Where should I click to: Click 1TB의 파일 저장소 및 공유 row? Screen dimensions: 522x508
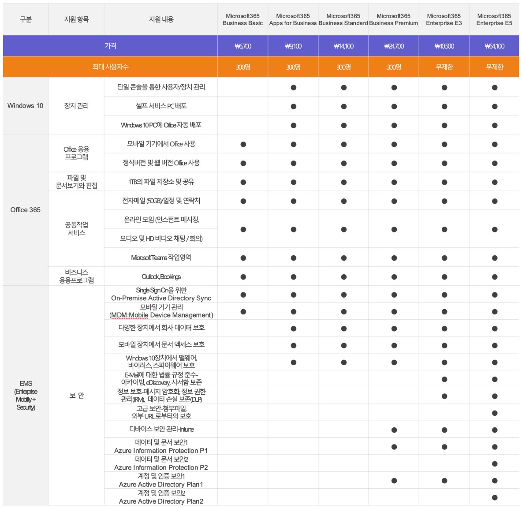click(161, 182)
